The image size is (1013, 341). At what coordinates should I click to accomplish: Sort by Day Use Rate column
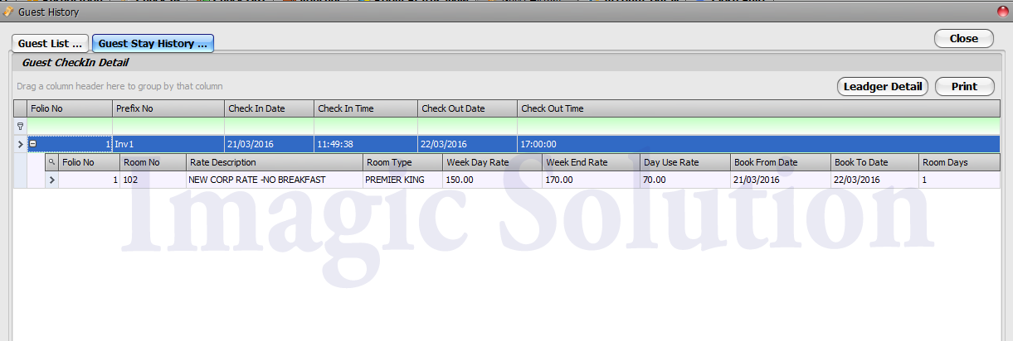coord(685,162)
